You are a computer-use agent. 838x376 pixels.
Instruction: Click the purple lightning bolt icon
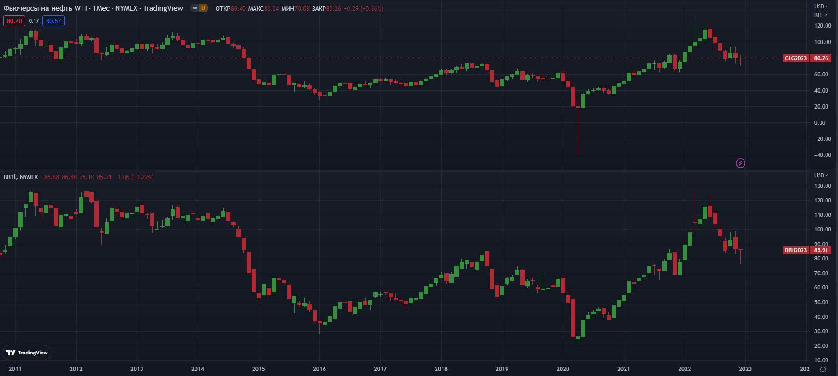point(740,163)
